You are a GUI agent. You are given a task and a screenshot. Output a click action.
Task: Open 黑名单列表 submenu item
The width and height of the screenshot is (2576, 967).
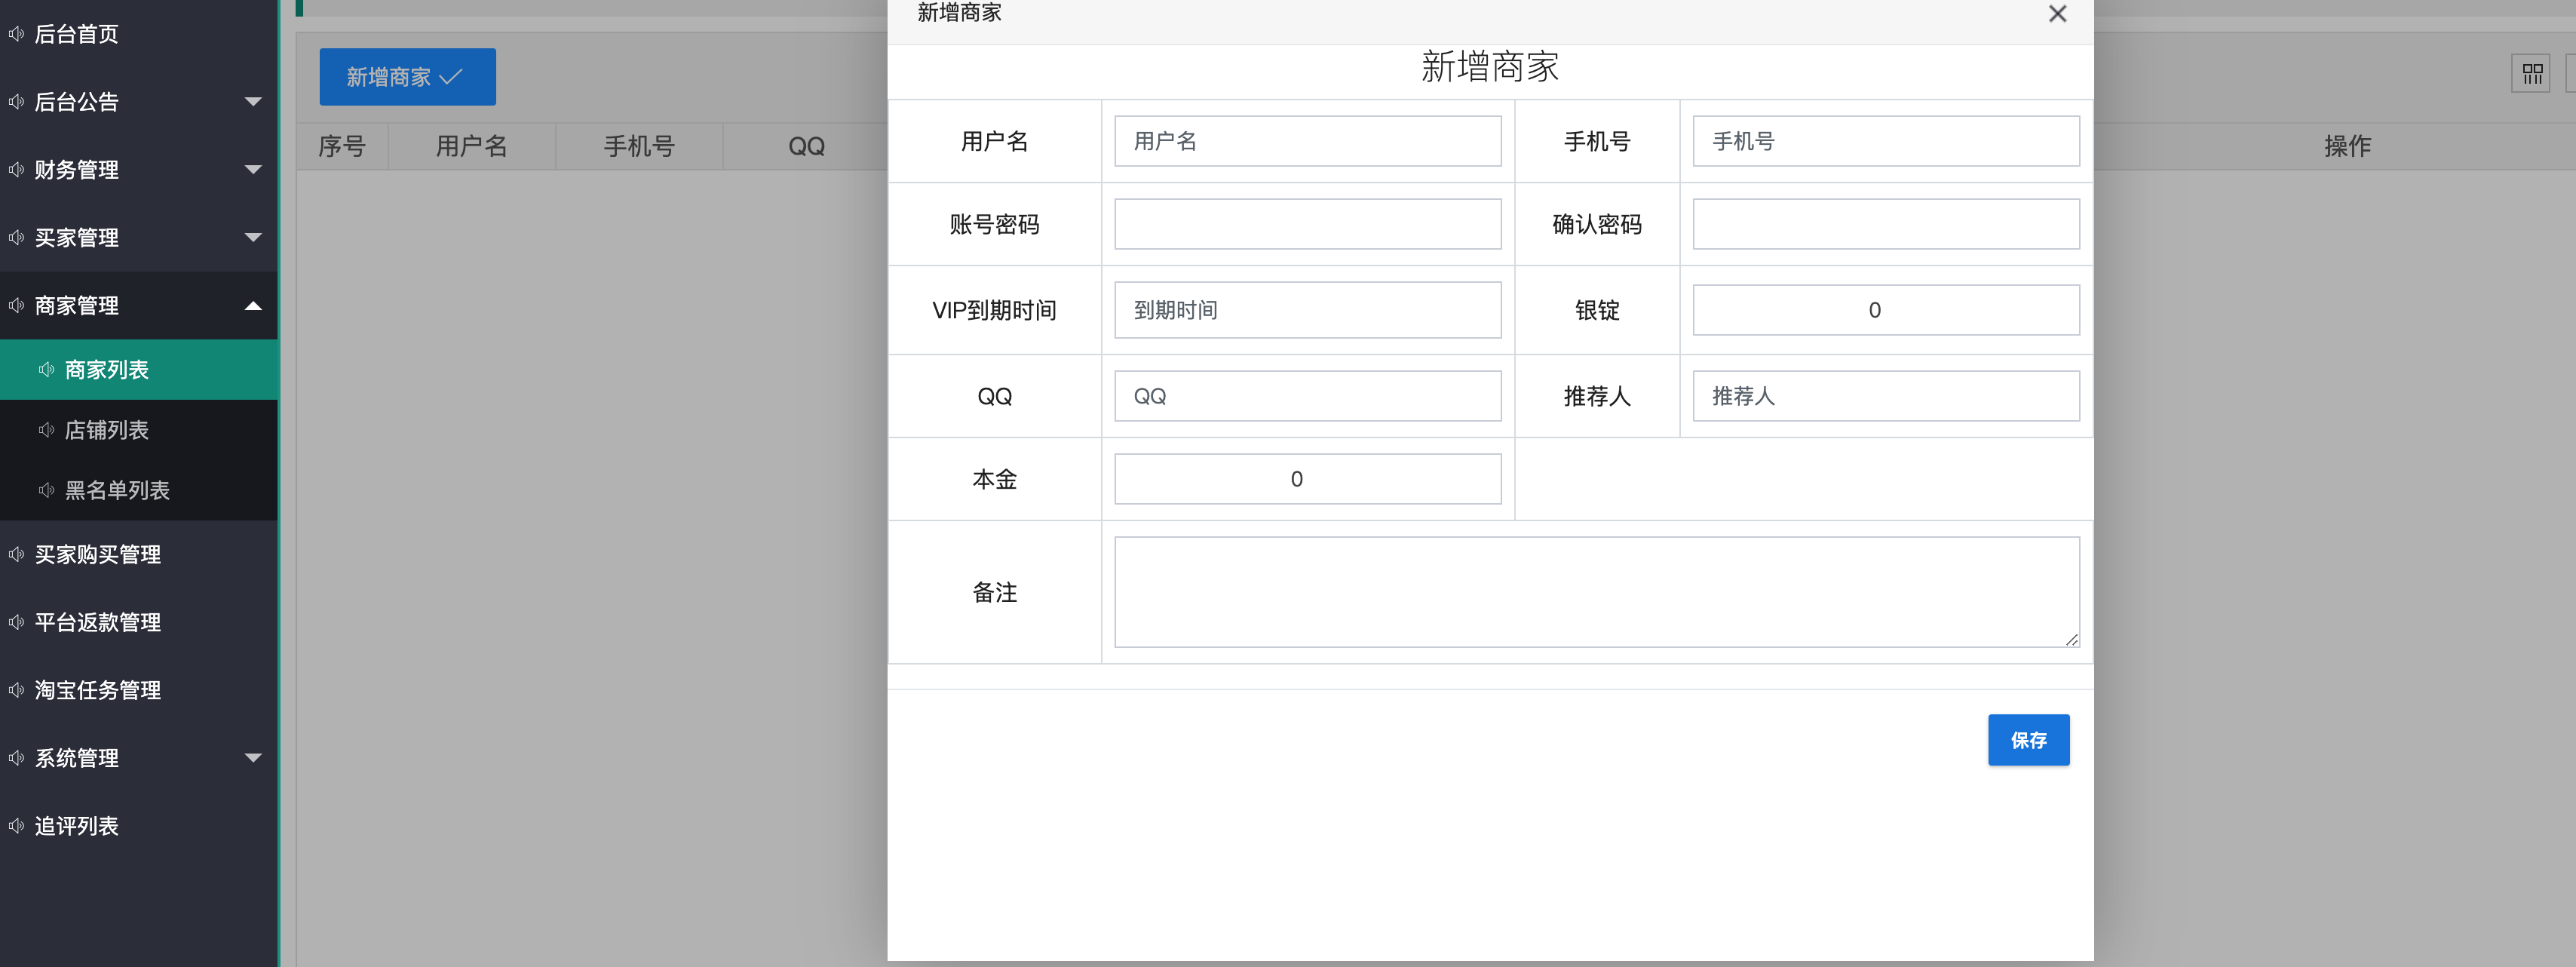coord(139,490)
